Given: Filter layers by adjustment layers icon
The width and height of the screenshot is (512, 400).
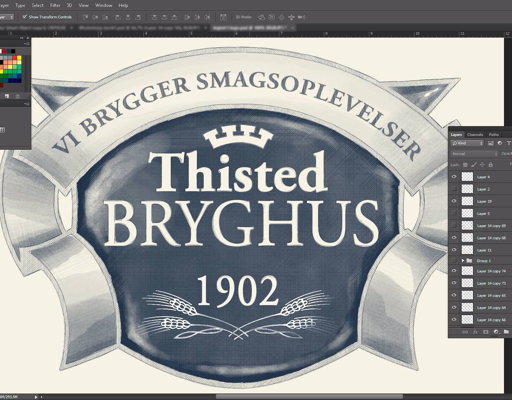Looking at the screenshot, I should (x=500, y=143).
